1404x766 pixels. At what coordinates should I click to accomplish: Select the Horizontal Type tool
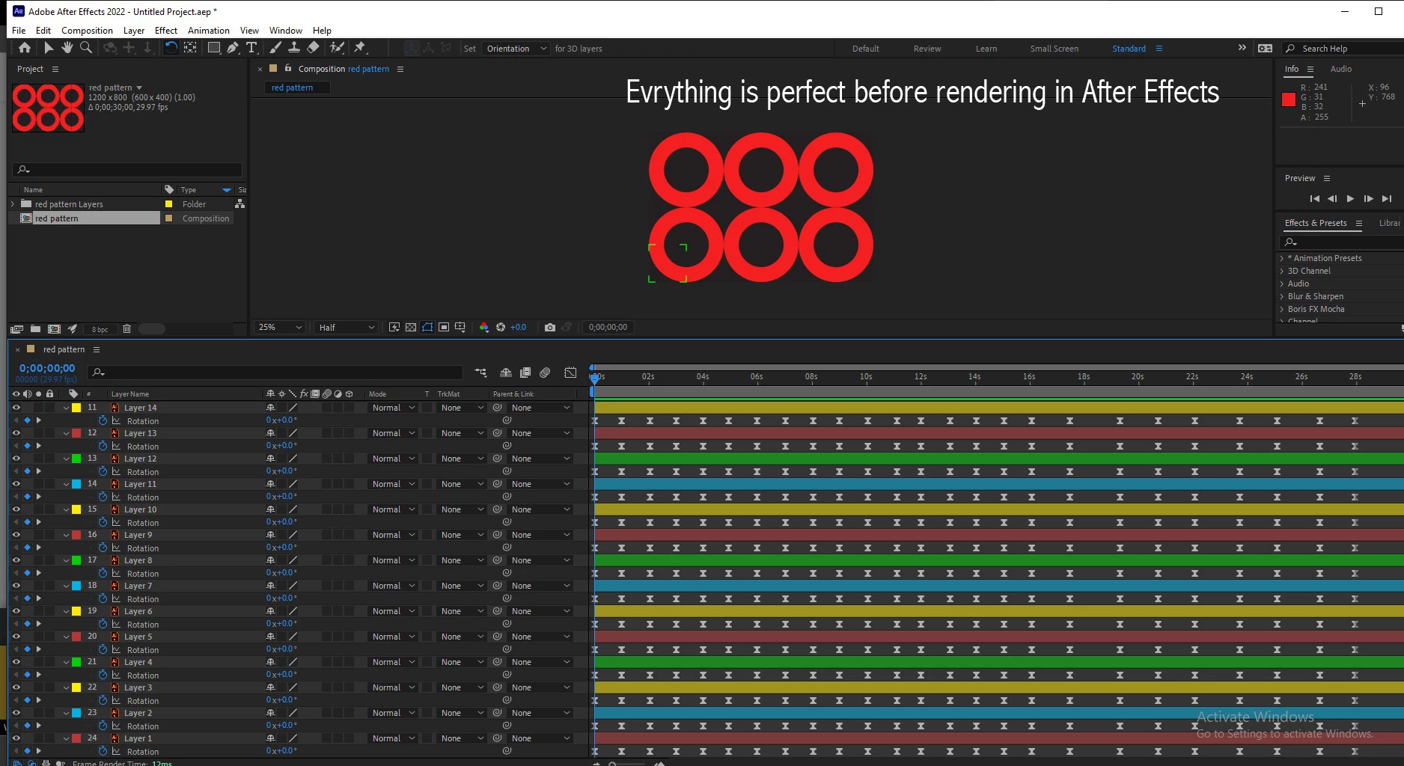[251, 48]
